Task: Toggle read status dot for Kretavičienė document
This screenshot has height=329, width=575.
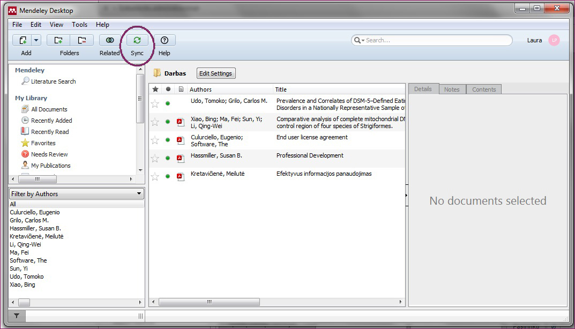Action: pos(168,176)
